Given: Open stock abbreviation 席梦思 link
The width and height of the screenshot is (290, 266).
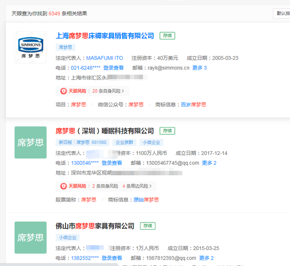Looking at the screenshot, I should click(x=89, y=200).
